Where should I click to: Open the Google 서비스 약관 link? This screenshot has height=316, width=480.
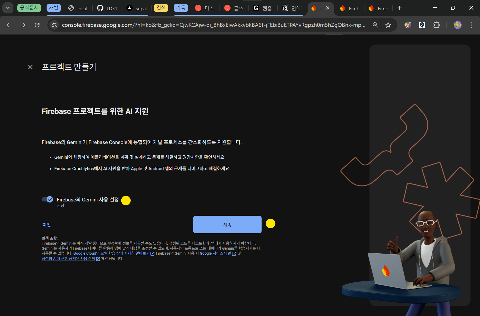[x=215, y=253]
